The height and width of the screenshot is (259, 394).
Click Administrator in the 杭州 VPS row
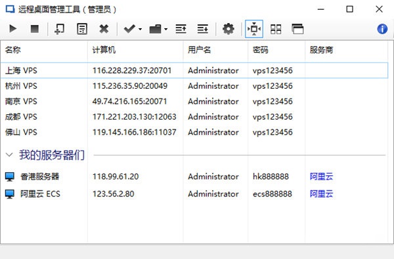point(213,86)
